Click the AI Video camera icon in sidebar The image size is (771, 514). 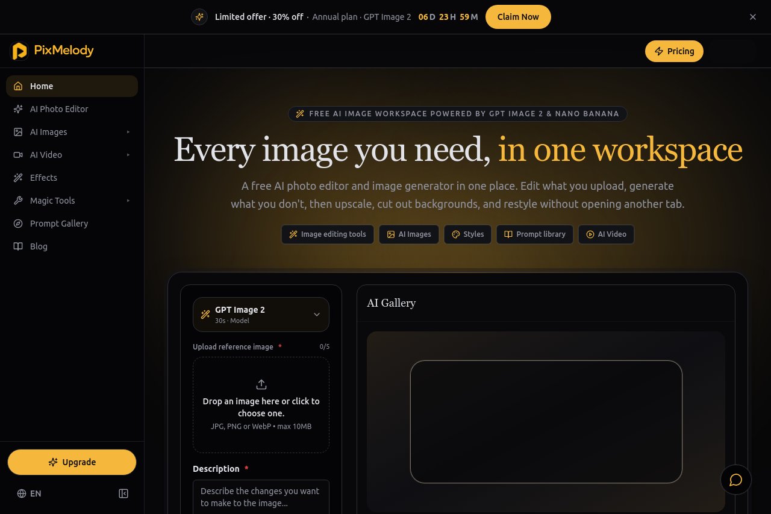pos(18,155)
